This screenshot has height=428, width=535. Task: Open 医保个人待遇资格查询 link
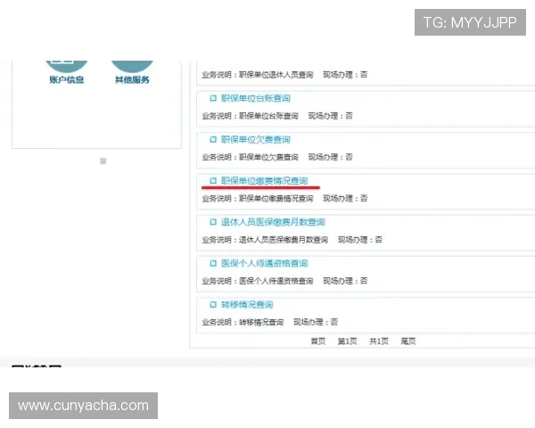click(x=265, y=264)
